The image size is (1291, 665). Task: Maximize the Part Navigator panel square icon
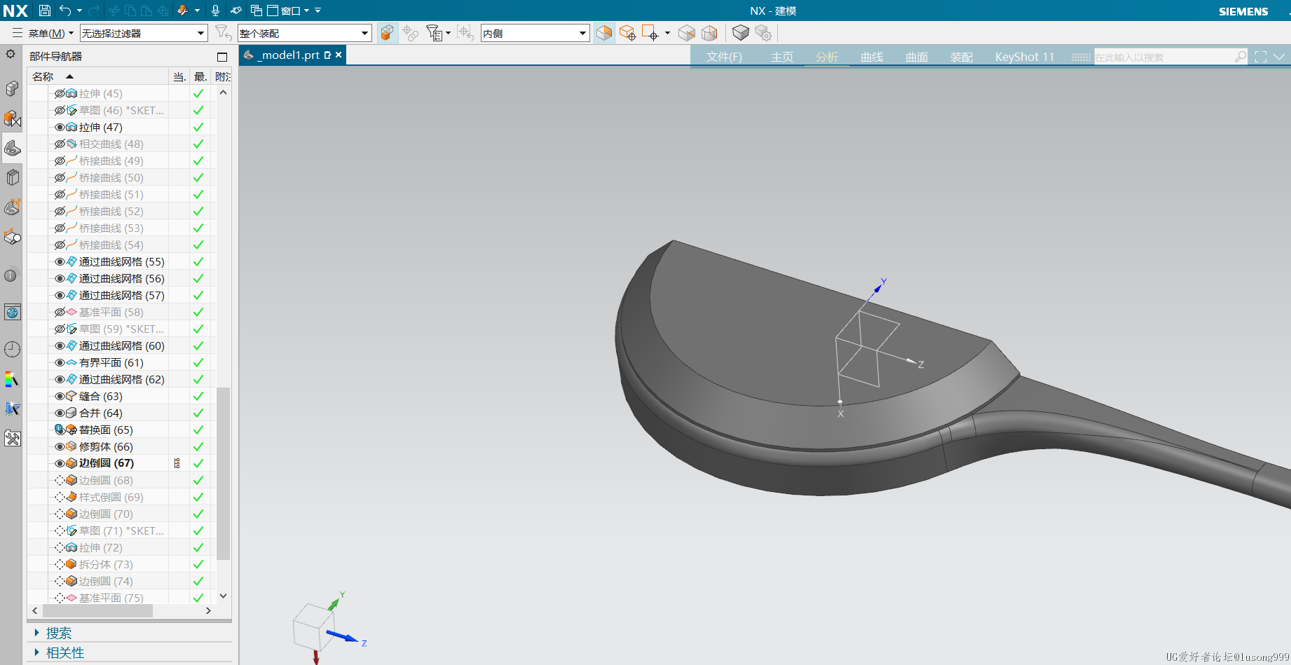pyautogui.click(x=222, y=57)
